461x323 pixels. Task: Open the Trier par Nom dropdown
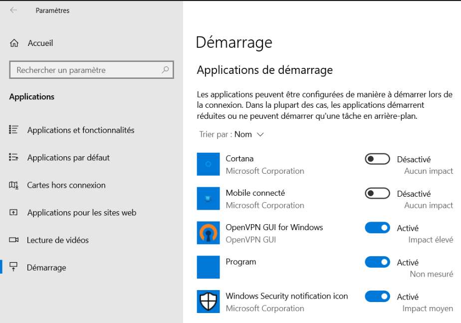click(x=231, y=134)
